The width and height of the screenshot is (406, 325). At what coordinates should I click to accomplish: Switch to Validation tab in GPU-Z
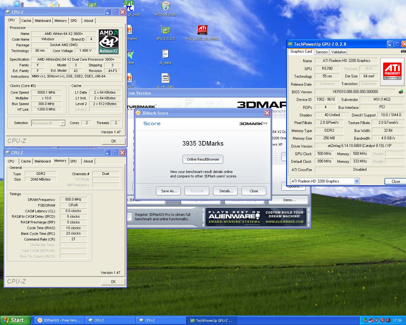click(339, 52)
